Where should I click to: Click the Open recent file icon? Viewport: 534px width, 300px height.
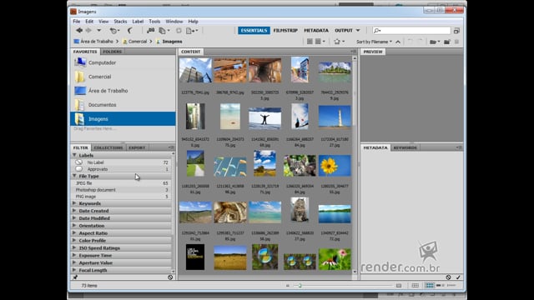[x=113, y=31]
